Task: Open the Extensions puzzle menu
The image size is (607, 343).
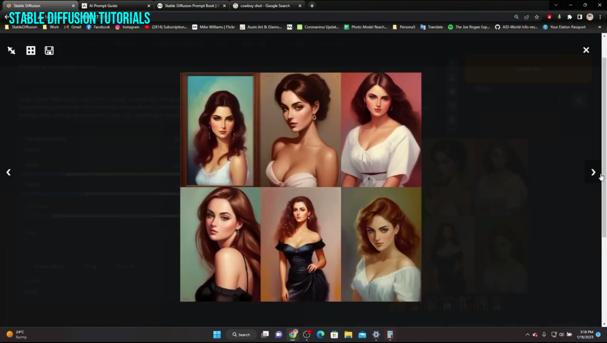Action: pos(570,17)
